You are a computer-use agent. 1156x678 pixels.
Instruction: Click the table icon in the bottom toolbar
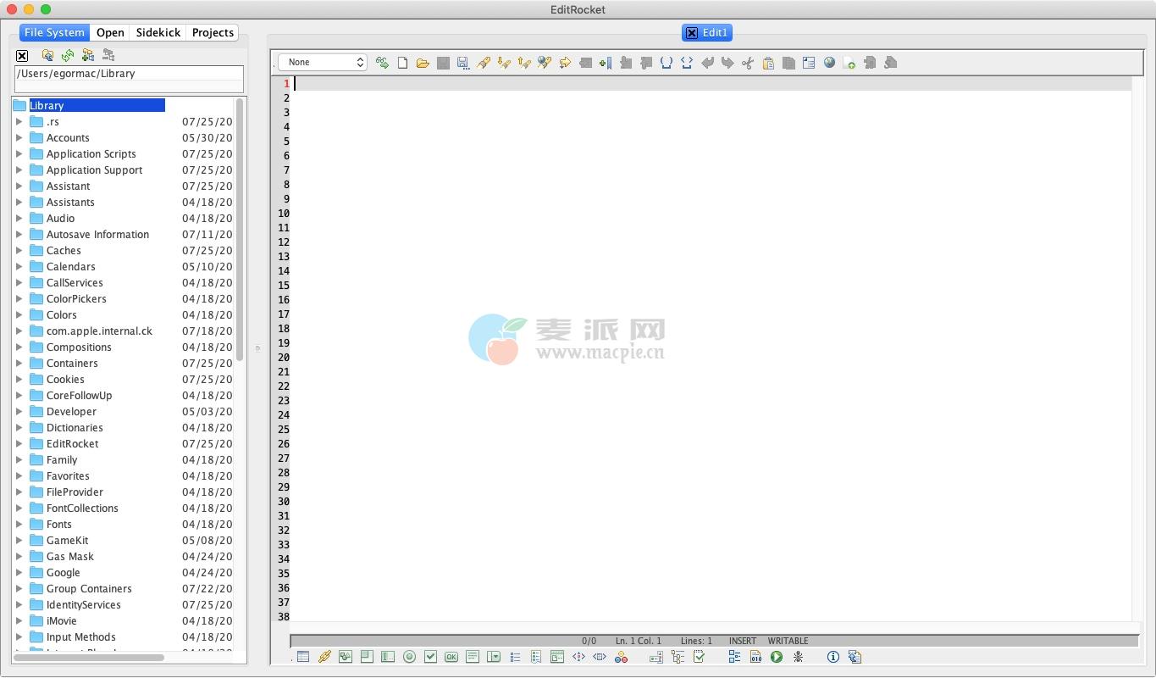click(x=303, y=657)
